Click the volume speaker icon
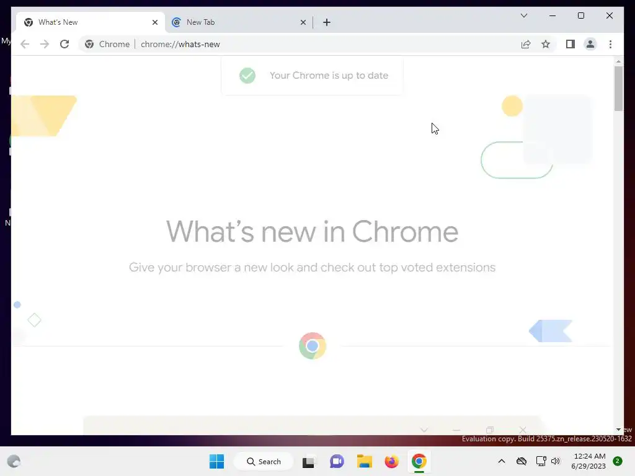This screenshot has height=476, width=635. pyautogui.click(x=556, y=461)
